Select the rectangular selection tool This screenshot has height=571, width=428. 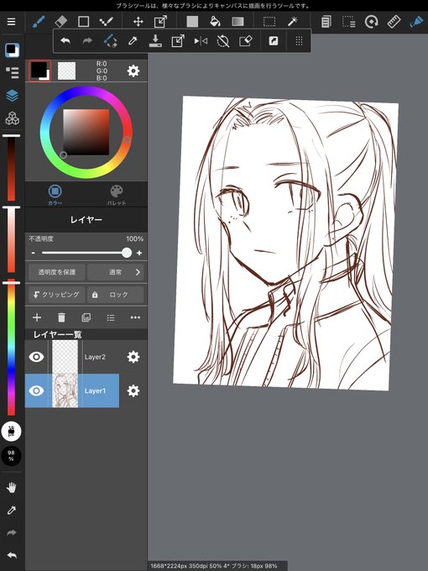[x=269, y=22]
